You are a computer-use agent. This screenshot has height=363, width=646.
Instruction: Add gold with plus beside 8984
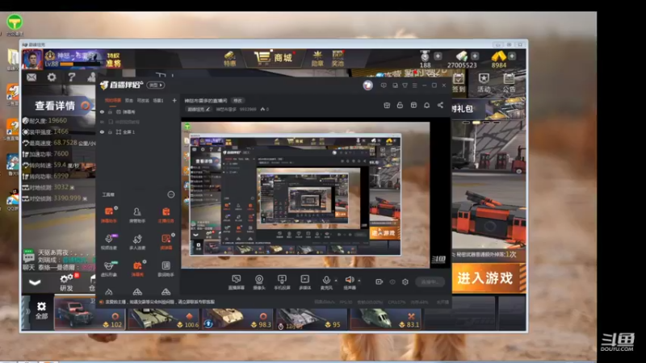(x=512, y=56)
